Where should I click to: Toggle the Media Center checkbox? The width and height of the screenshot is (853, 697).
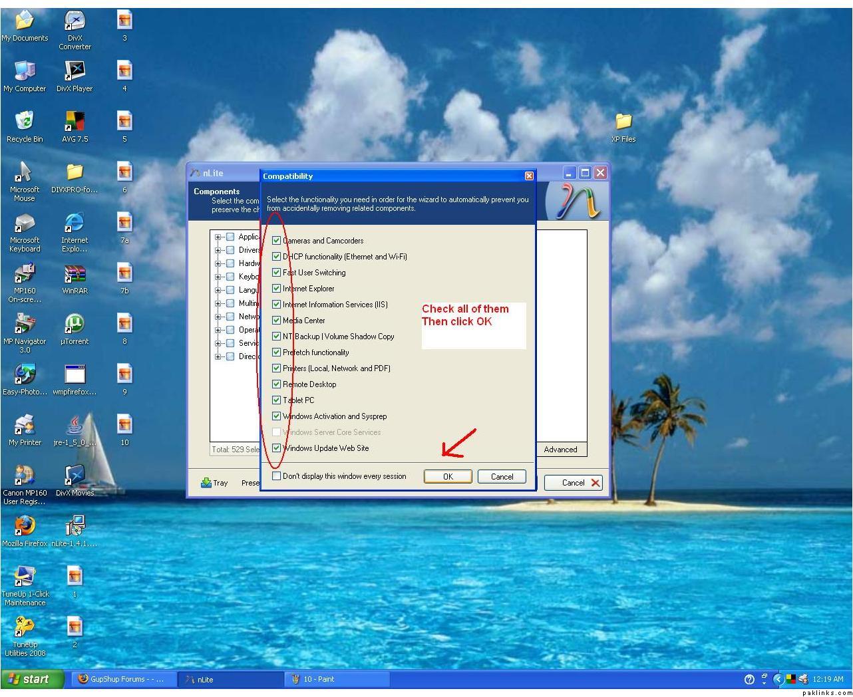click(277, 321)
